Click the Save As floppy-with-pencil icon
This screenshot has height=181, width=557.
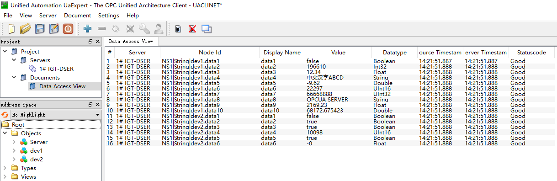click(x=54, y=29)
